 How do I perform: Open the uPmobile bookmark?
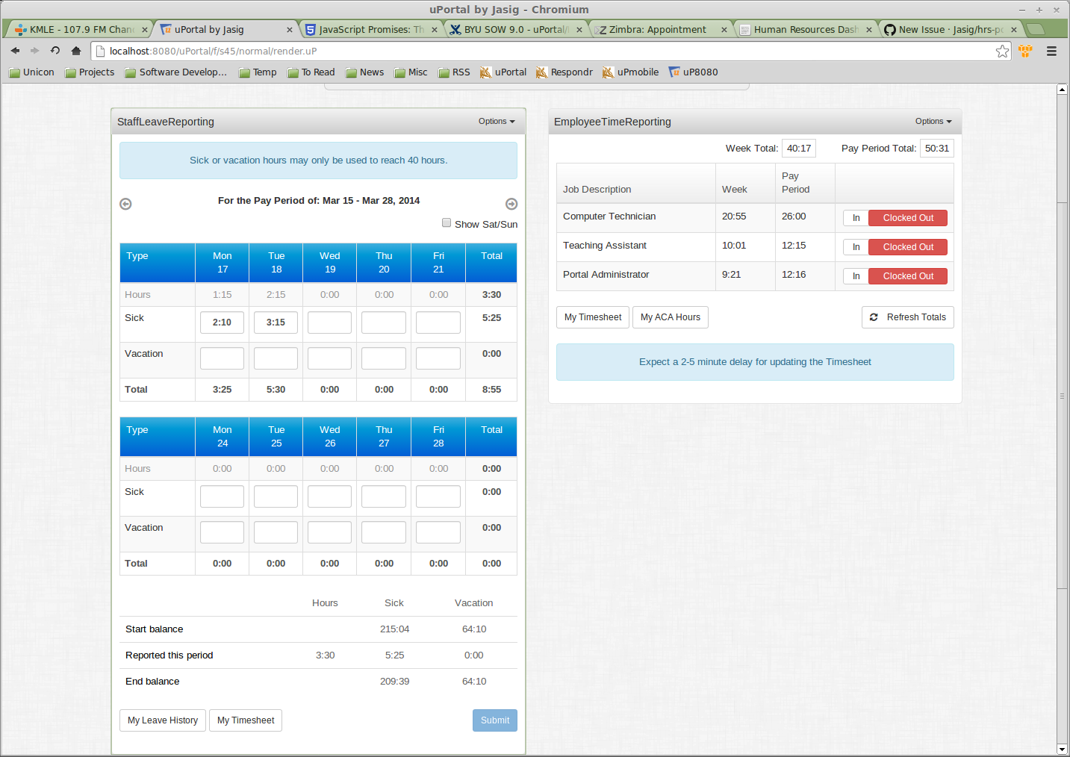point(631,72)
